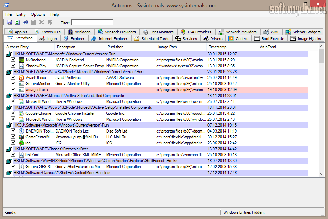
Task: Select the 'Disc Soft Ltd' publisher cell
Action: (x=117, y=131)
